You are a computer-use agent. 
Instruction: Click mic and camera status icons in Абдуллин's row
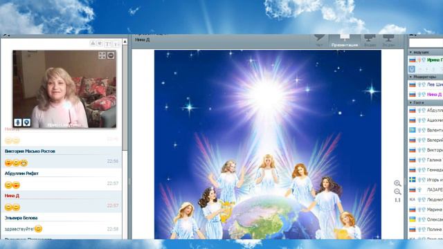pyautogui.click(x=422, y=111)
